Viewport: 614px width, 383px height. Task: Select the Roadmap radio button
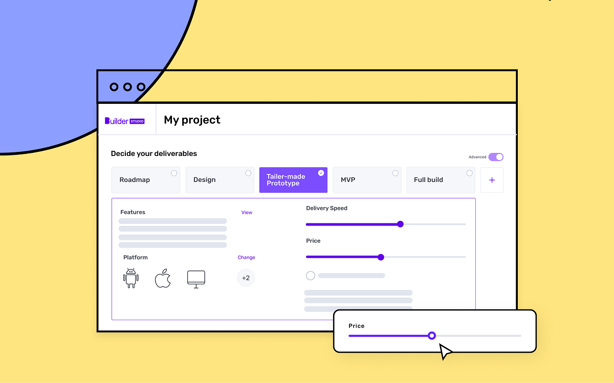tap(174, 173)
